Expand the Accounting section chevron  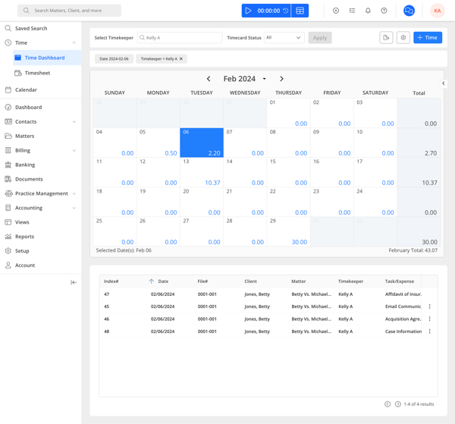74,208
